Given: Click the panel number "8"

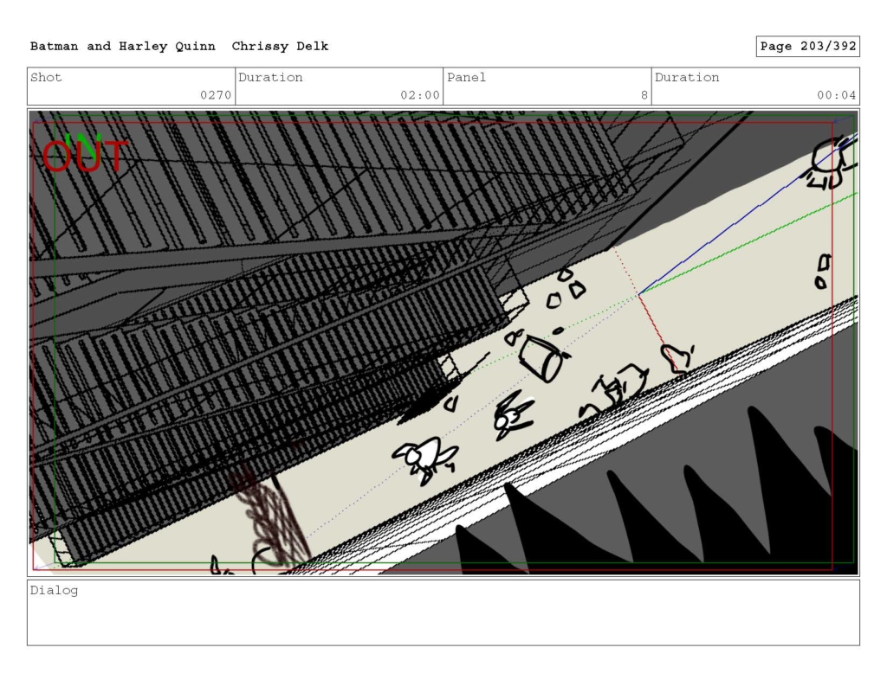Looking at the screenshot, I should click(x=644, y=95).
